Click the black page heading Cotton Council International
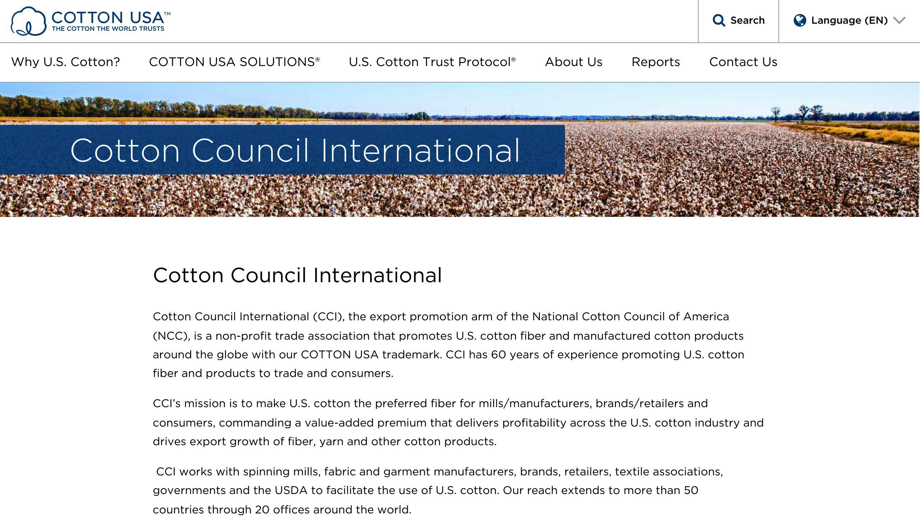The height and width of the screenshot is (517, 920). pos(297,275)
